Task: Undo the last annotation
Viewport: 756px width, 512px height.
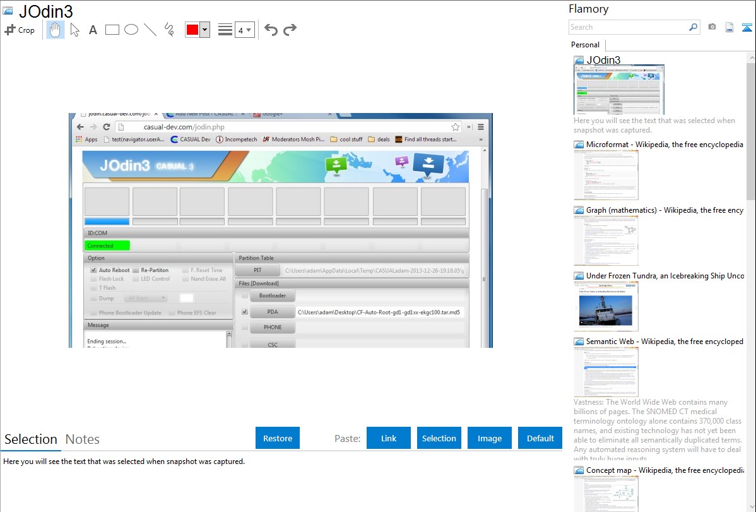Action: point(271,30)
